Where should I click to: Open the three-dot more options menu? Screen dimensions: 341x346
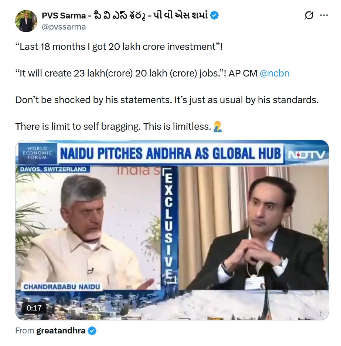324,15
